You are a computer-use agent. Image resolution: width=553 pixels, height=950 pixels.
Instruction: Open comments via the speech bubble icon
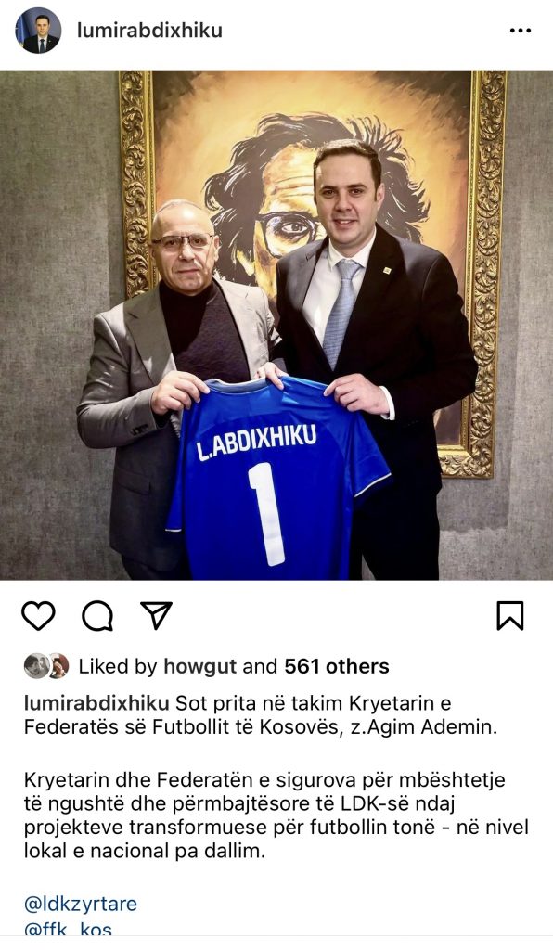97,616
